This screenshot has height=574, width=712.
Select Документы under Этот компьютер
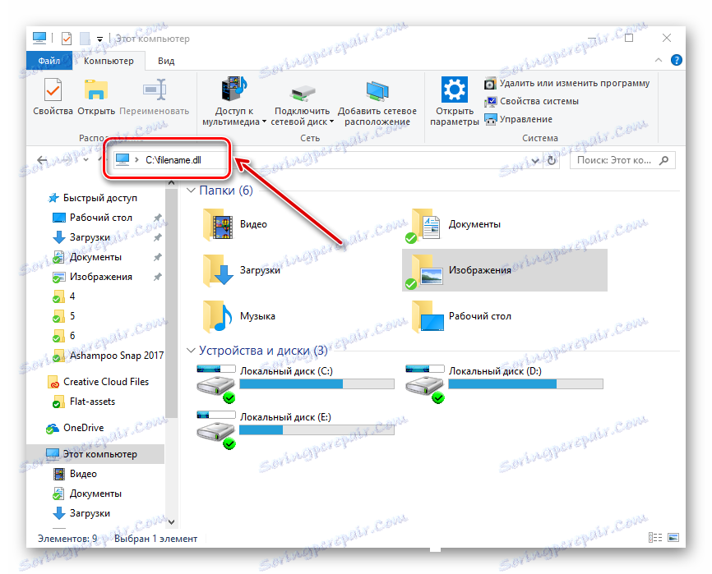tap(87, 494)
